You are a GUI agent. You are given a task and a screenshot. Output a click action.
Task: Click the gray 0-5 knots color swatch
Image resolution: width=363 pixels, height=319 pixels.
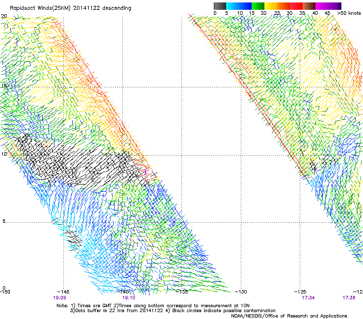[x=220, y=6]
